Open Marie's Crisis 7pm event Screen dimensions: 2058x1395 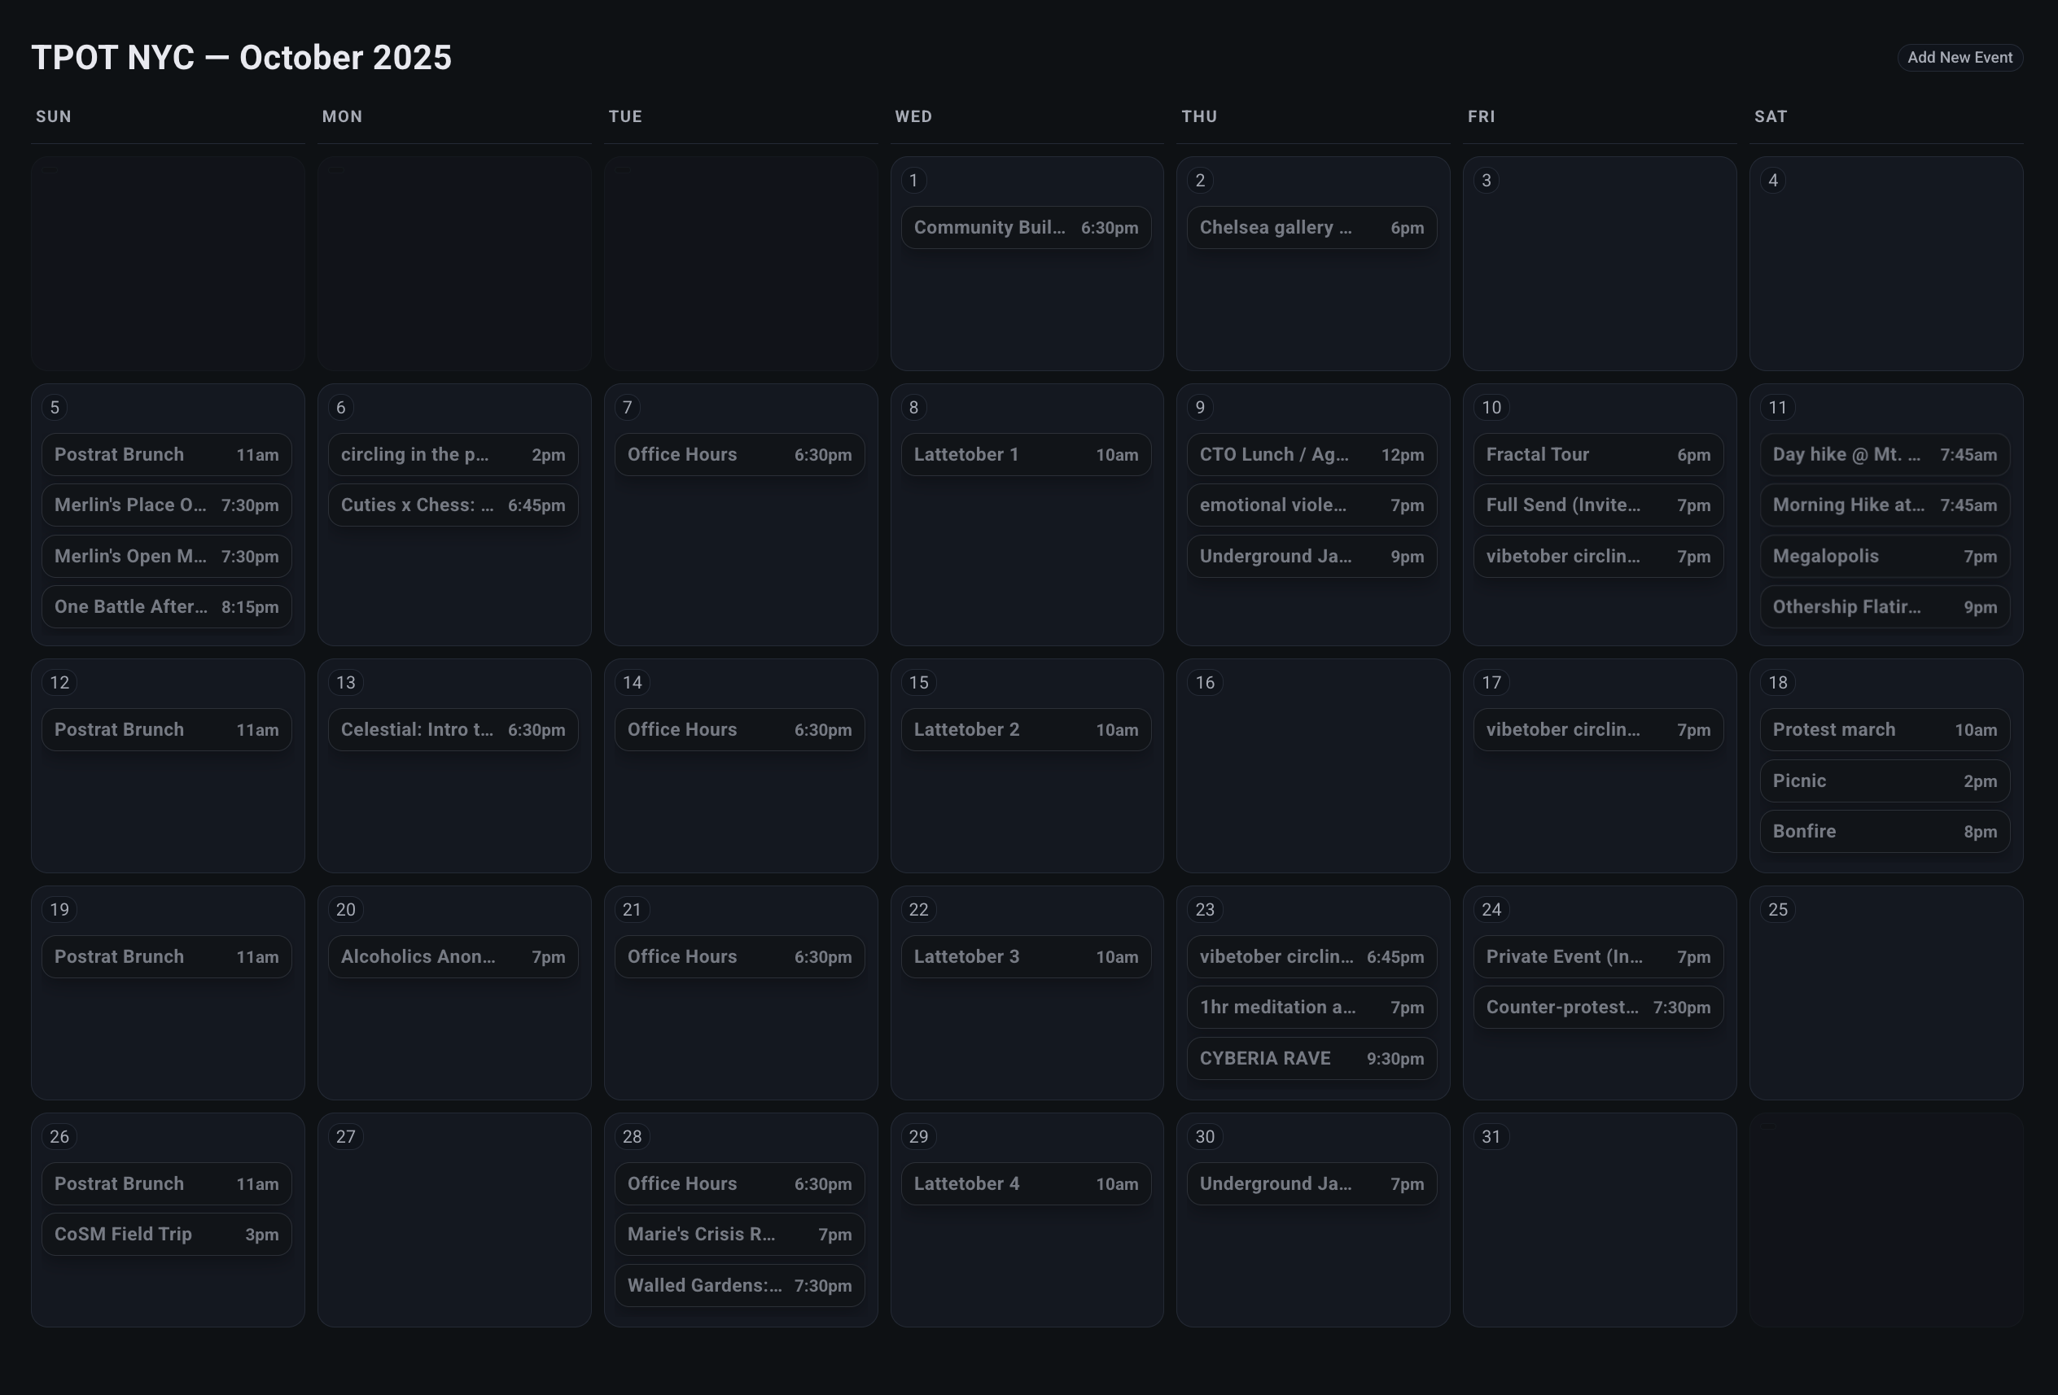point(739,1234)
